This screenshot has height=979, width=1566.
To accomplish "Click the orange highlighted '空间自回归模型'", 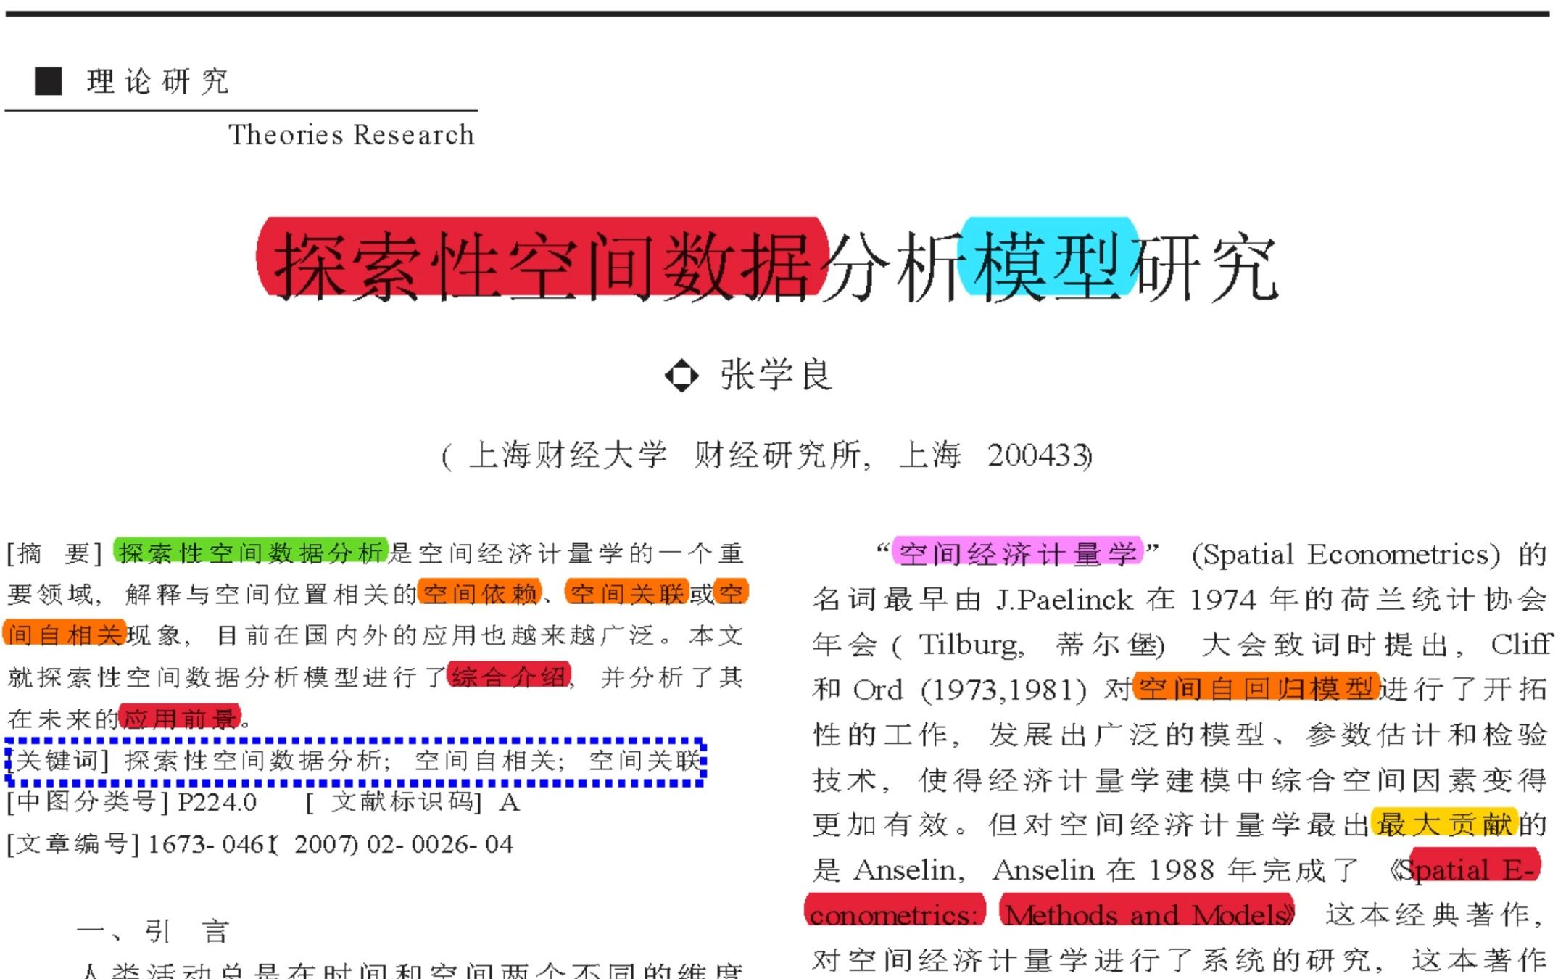I will (1256, 687).
